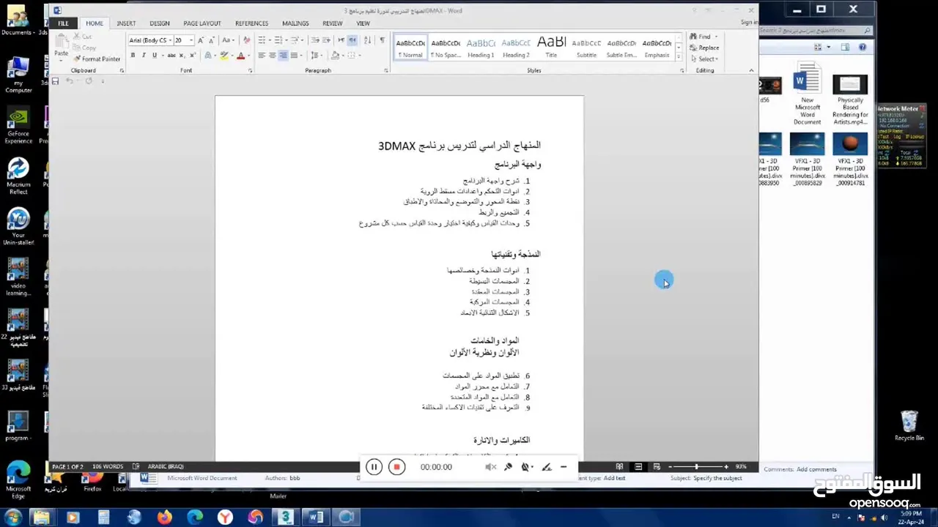Switch to the REVIEW tab
This screenshot has height=527, width=938.
coord(332,23)
